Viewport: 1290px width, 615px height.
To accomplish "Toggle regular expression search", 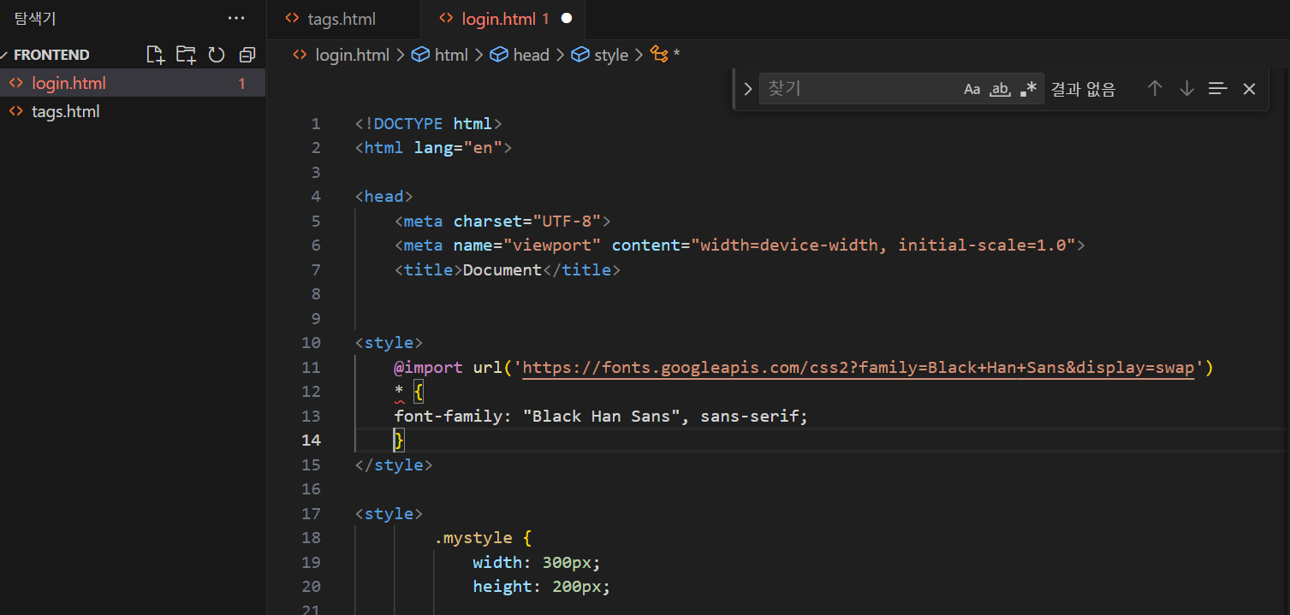I will (x=1028, y=89).
